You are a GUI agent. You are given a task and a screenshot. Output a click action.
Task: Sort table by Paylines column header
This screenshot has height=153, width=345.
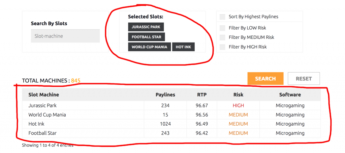point(165,95)
